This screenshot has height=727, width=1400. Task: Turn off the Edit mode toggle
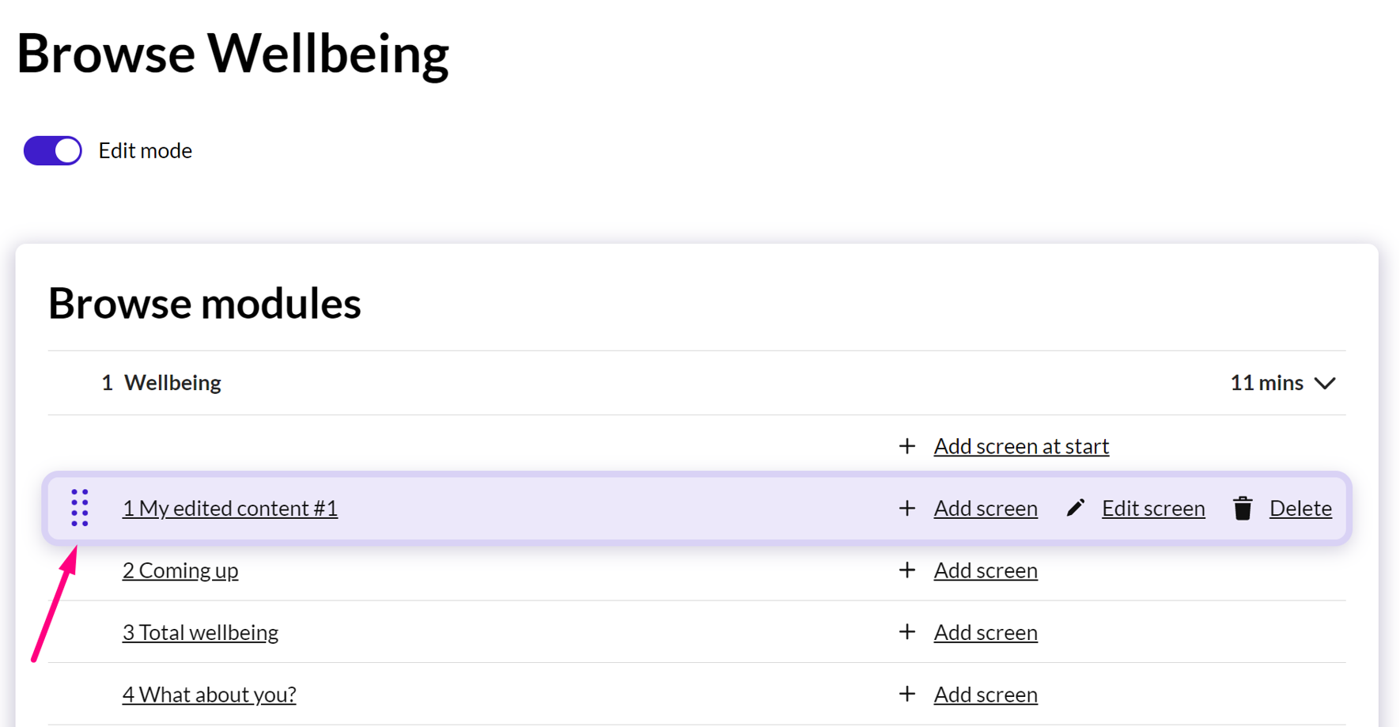53,150
